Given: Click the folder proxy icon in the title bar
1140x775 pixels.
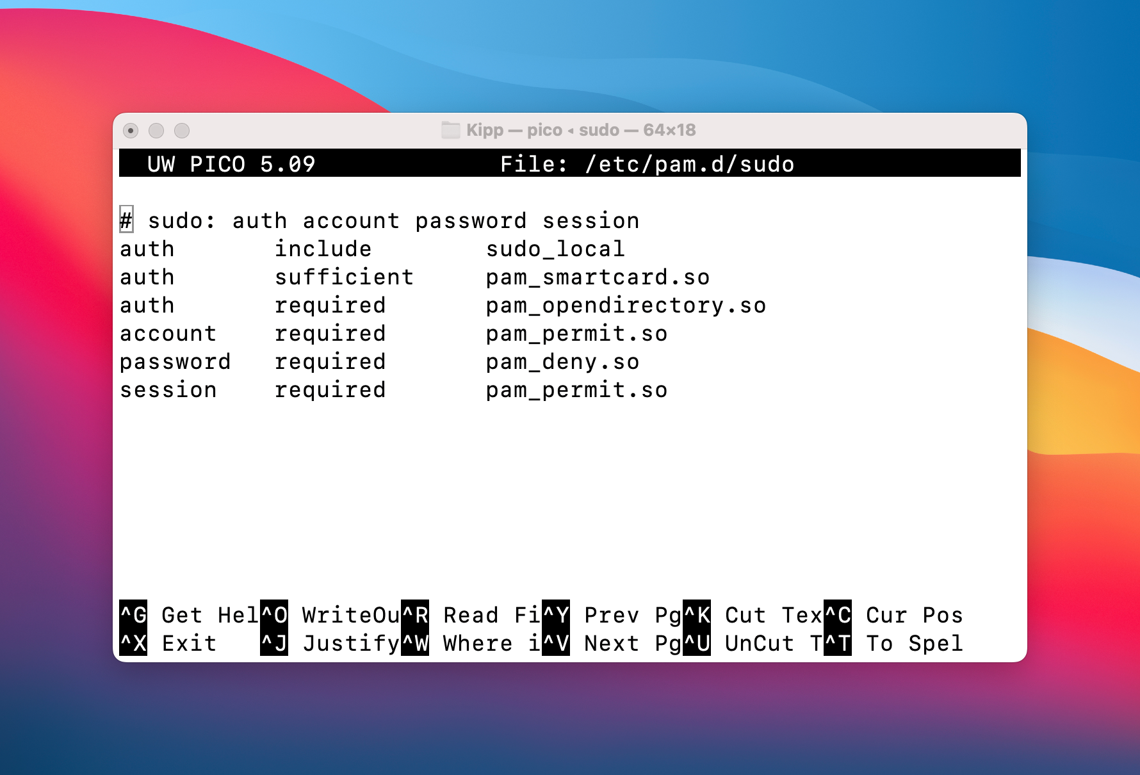Looking at the screenshot, I should click(452, 129).
